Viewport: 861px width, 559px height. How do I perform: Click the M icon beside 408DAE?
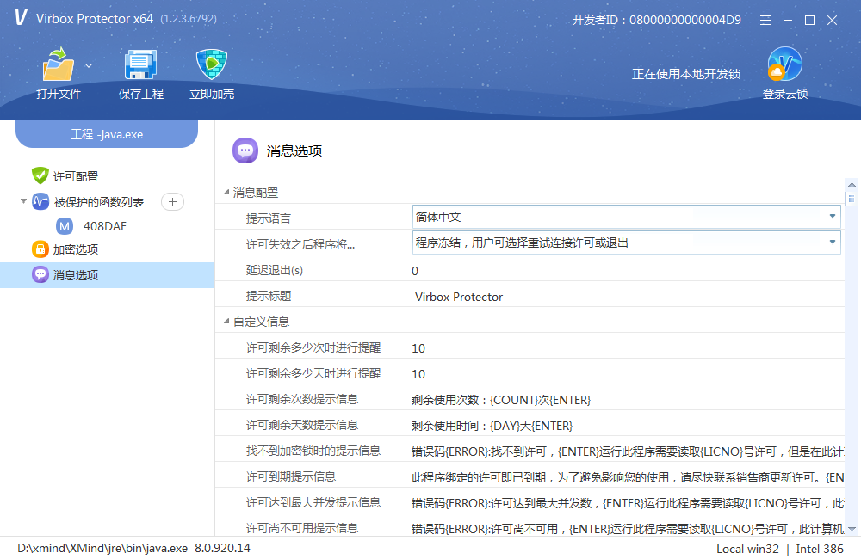[x=65, y=226]
